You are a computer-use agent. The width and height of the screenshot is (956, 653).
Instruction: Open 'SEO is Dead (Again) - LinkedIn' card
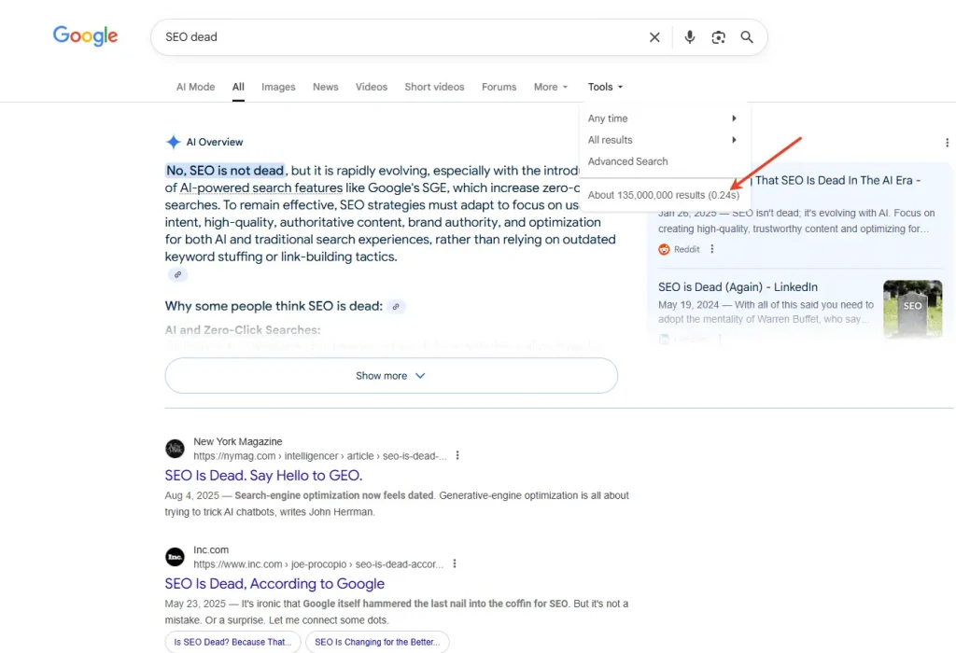tap(738, 287)
